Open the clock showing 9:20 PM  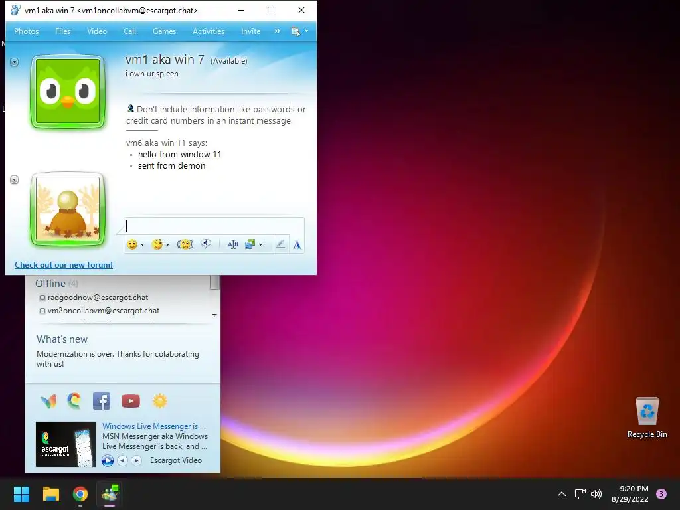pos(630,494)
